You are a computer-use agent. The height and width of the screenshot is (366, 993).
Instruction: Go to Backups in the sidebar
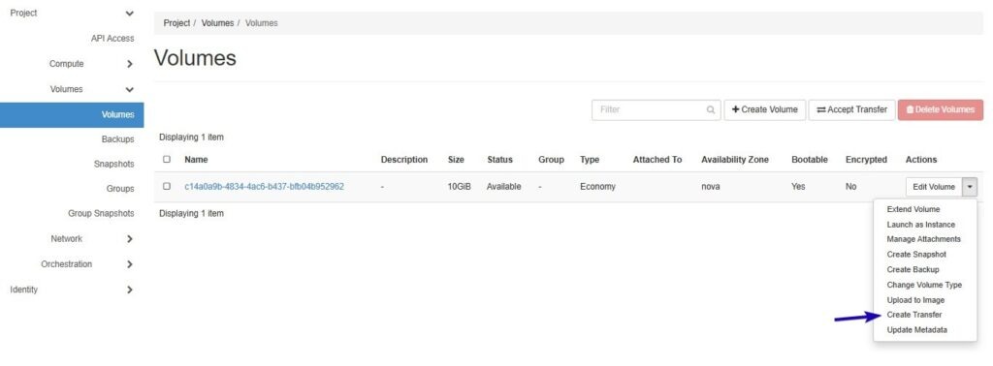coord(117,139)
